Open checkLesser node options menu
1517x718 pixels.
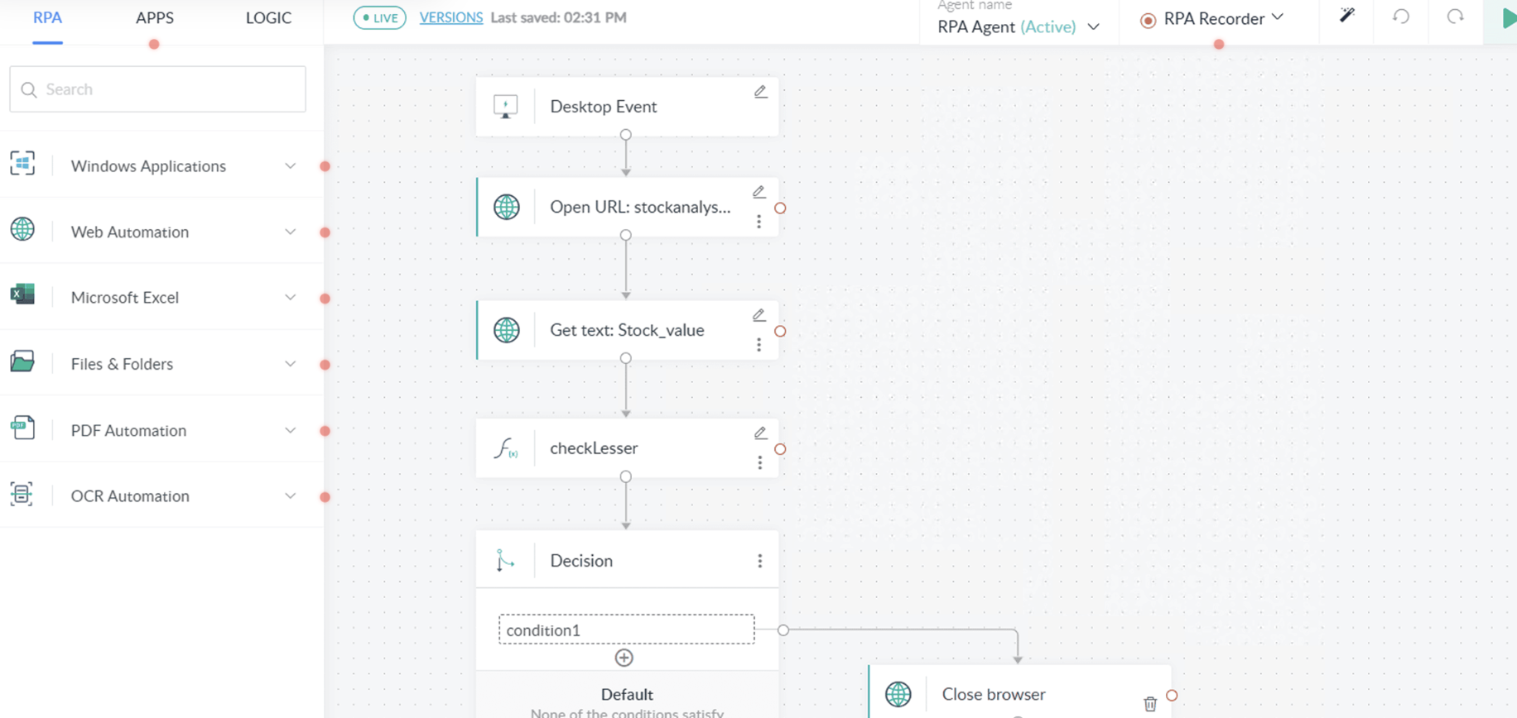point(759,463)
